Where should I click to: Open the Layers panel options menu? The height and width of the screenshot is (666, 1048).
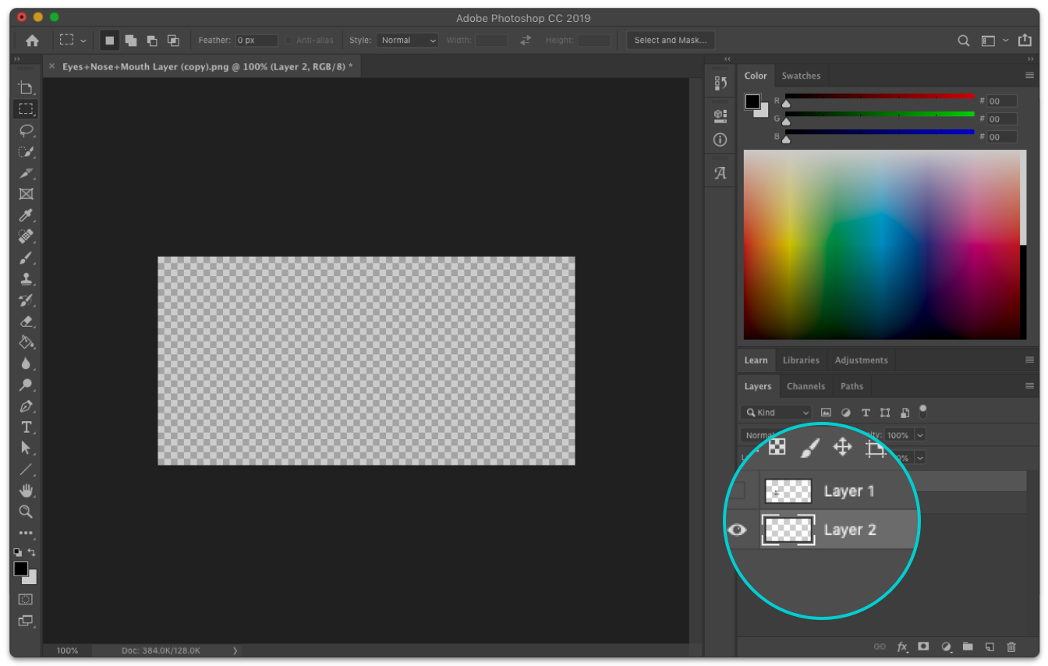[1029, 386]
